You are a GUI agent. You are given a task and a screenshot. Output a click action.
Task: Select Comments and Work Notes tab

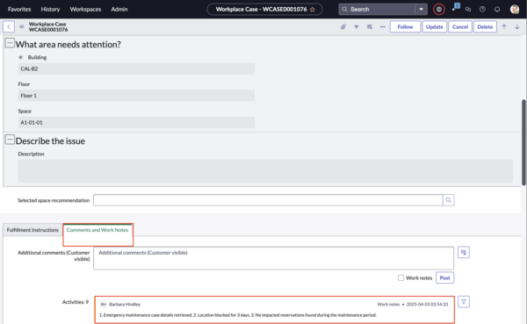pyautogui.click(x=97, y=230)
